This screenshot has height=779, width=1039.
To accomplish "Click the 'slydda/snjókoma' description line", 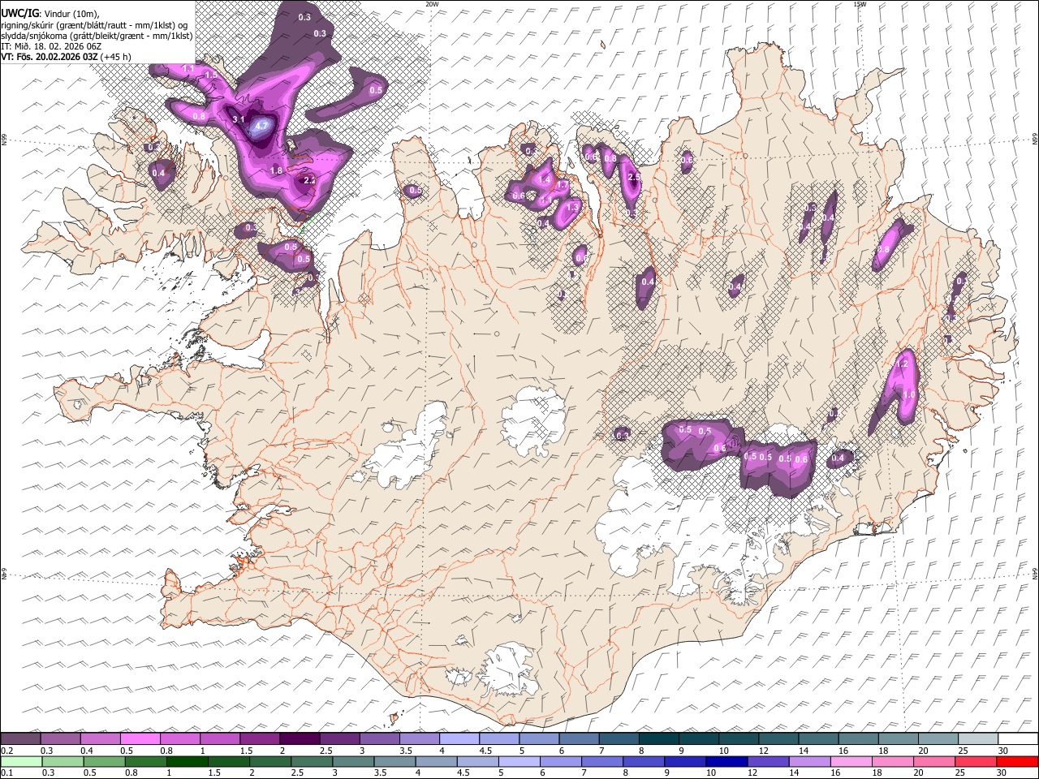I will click(97, 36).
